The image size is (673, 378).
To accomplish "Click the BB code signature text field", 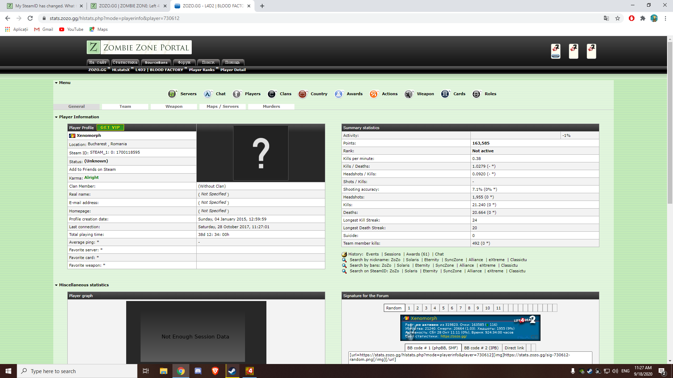I will point(470,357).
